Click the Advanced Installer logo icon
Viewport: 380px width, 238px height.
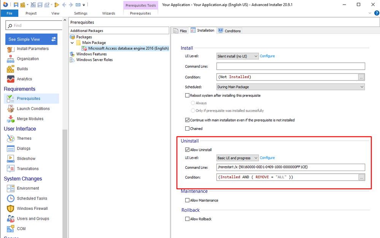(x=5, y=5)
